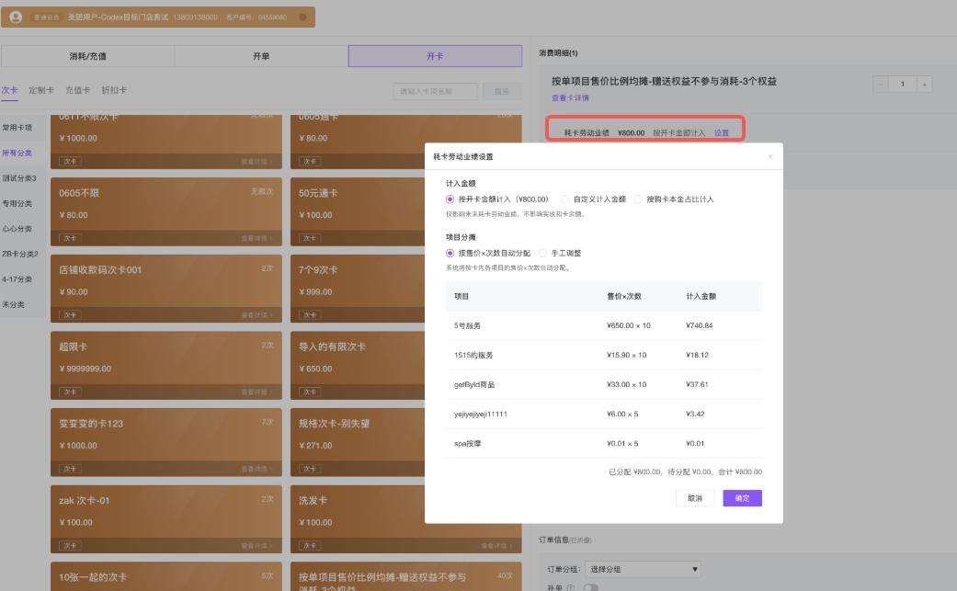Click 确定 to confirm settings

pos(742,498)
